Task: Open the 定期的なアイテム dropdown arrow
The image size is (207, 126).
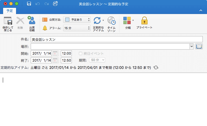Action: tap(103, 20)
